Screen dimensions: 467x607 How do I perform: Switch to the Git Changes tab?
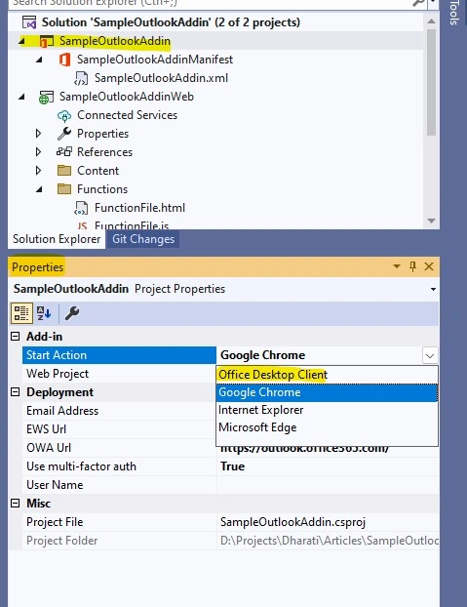pos(143,239)
